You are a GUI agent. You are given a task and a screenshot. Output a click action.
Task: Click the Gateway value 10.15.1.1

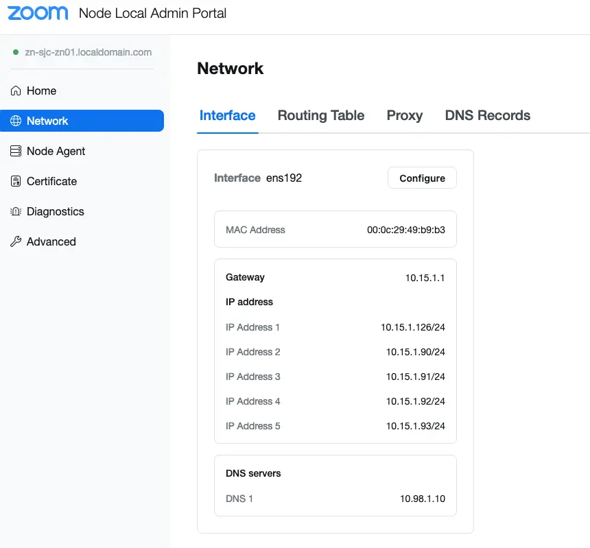tap(425, 278)
